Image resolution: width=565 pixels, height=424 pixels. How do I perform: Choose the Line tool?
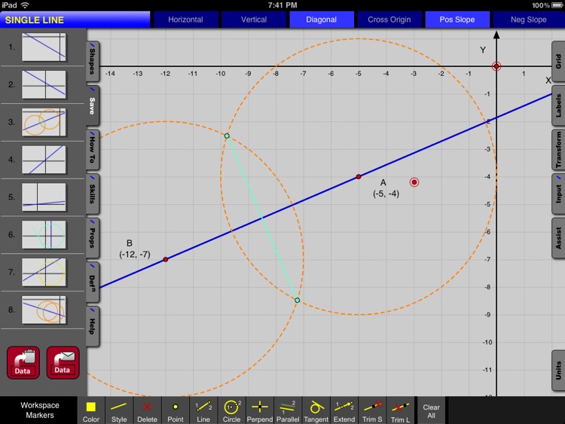(203, 410)
